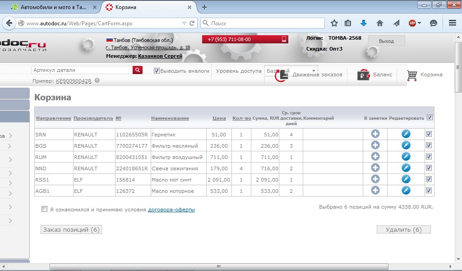This screenshot has height=271, width=462.
Task: Open the example article help question mark
Action: coord(97,80)
